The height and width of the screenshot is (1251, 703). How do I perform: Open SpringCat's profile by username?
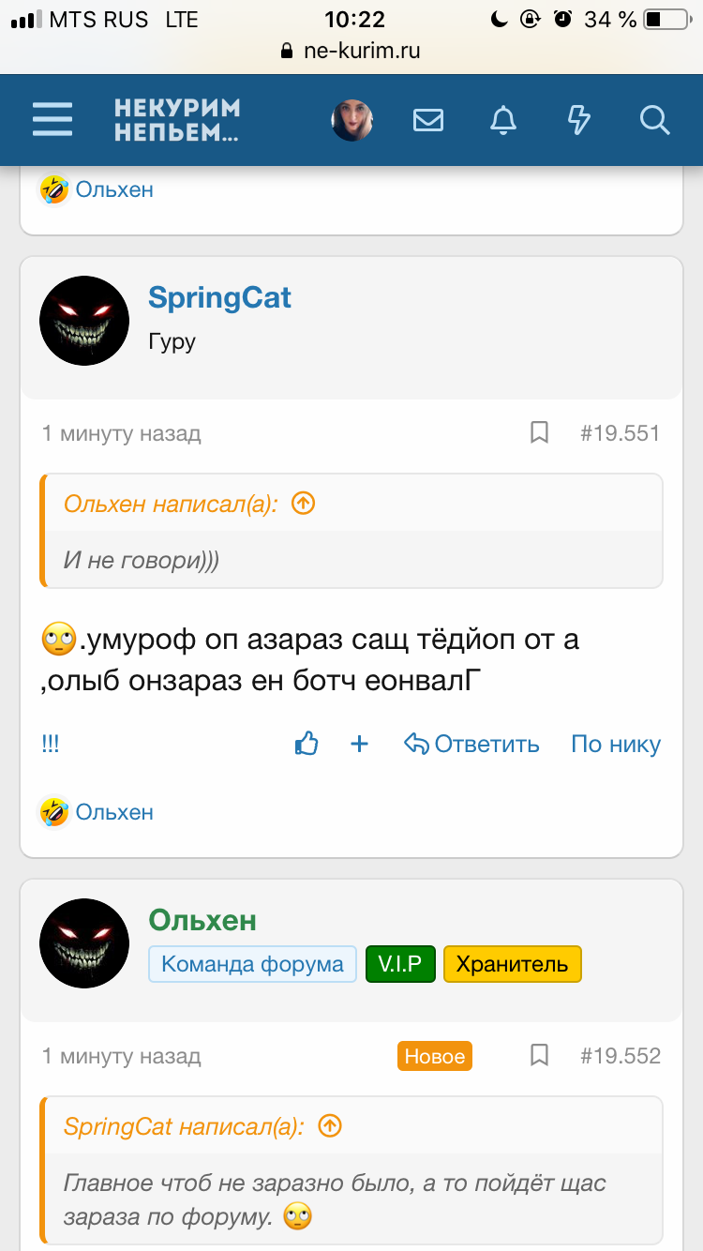219,298
